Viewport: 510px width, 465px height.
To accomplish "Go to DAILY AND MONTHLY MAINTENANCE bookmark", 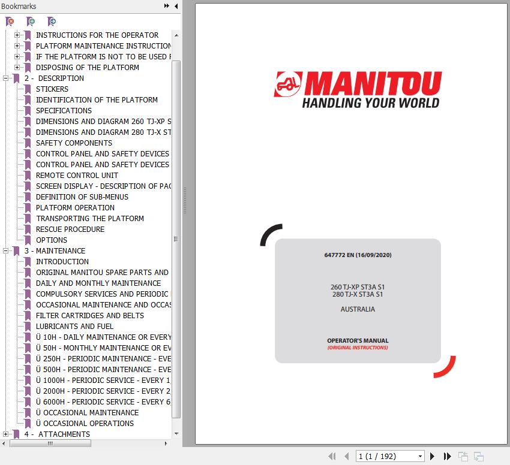I will (x=98, y=283).
